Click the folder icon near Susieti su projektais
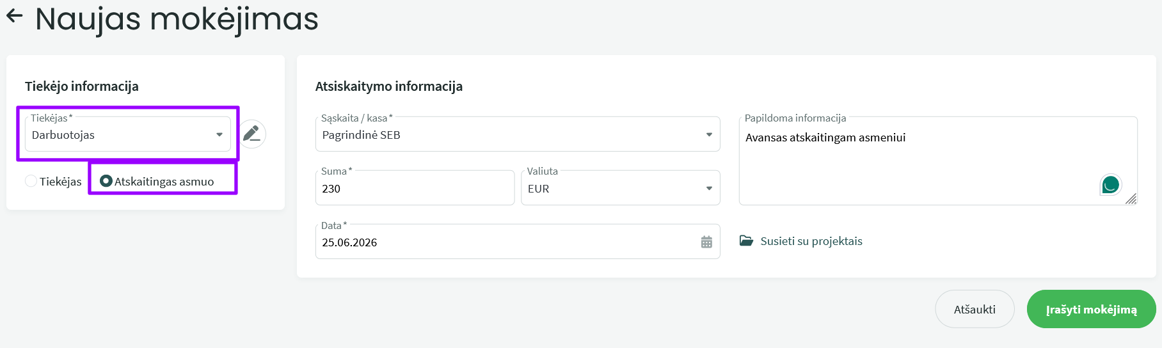 (746, 241)
